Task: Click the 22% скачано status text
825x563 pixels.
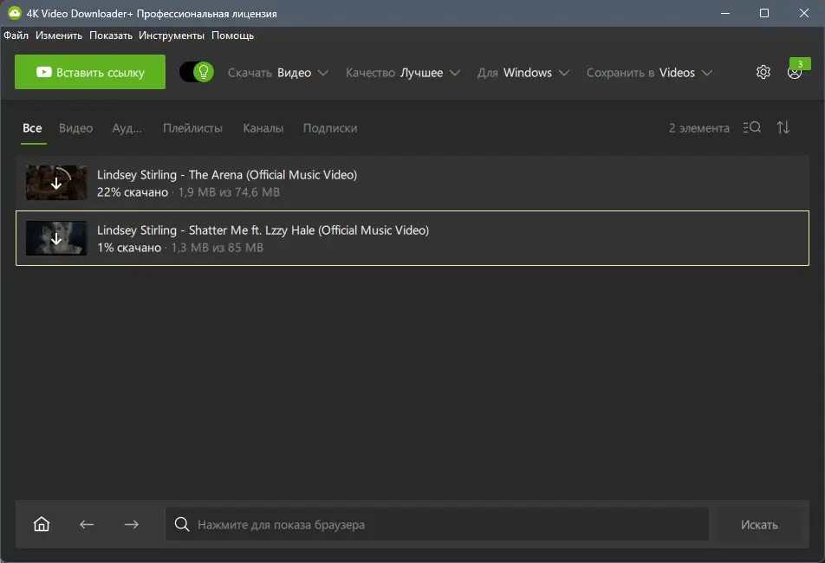Action: pyautogui.click(x=133, y=192)
